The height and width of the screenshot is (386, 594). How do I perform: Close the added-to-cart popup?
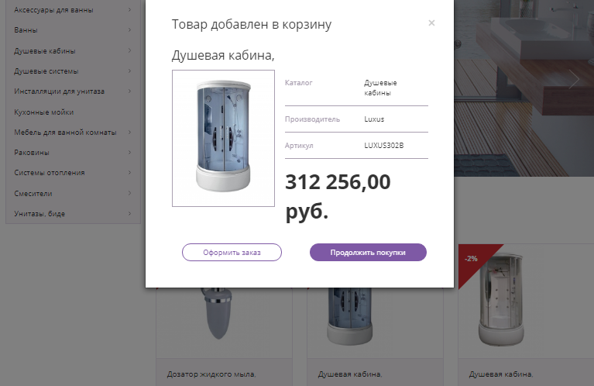tap(431, 22)
